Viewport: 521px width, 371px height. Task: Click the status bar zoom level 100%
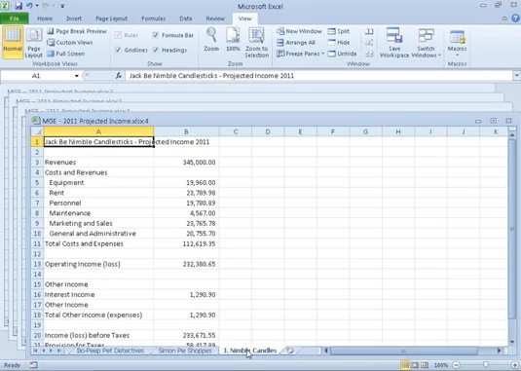pyautogui.click(x=441, y=365)
